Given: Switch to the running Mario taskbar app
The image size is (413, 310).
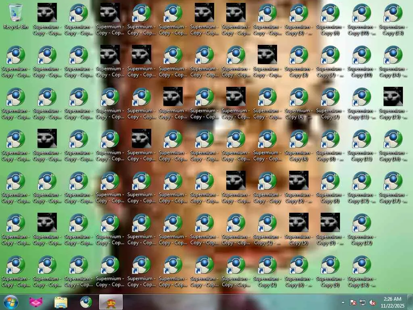Looking at the screenshot, I should pyautogui.click(x=111, y=302).
